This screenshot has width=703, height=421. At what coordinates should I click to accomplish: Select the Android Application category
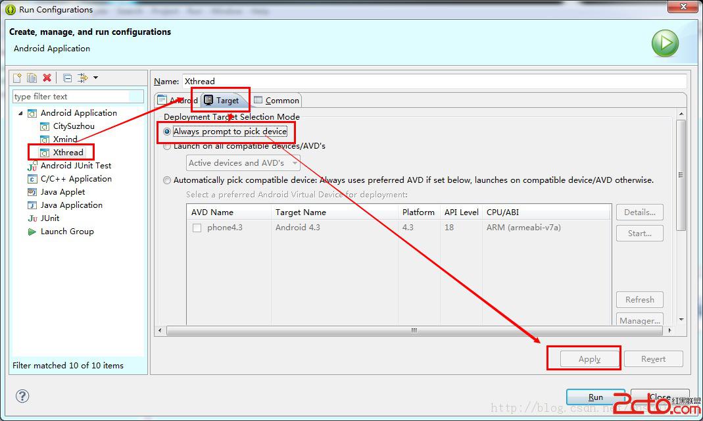pos(78,113)
